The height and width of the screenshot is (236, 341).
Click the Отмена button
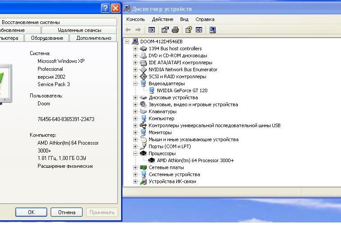coord(66,212)
